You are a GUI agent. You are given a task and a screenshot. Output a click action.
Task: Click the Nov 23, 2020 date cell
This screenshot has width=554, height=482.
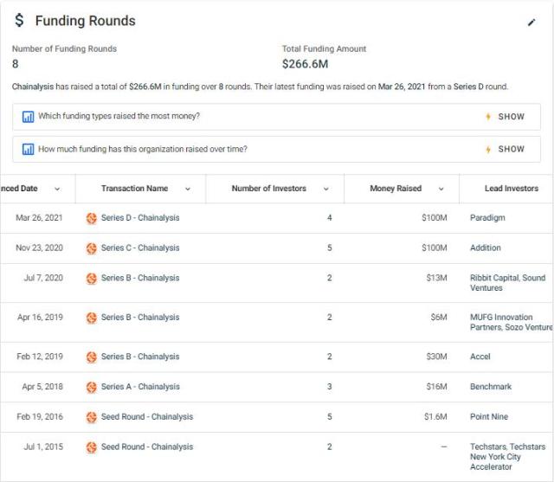coord(39,247)
